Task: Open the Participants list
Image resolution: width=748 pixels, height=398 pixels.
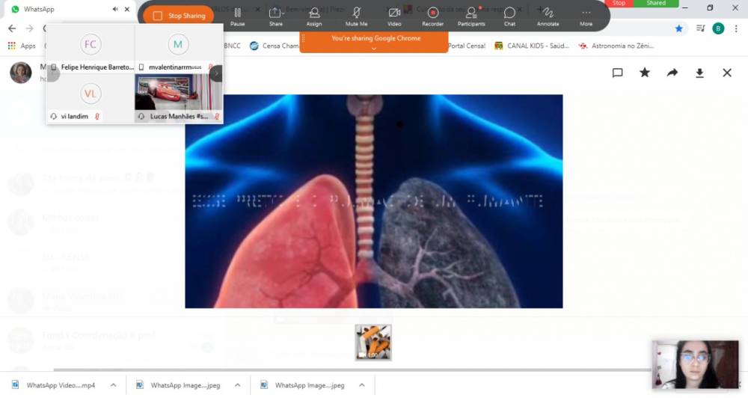Action: [x=471, y=15]
